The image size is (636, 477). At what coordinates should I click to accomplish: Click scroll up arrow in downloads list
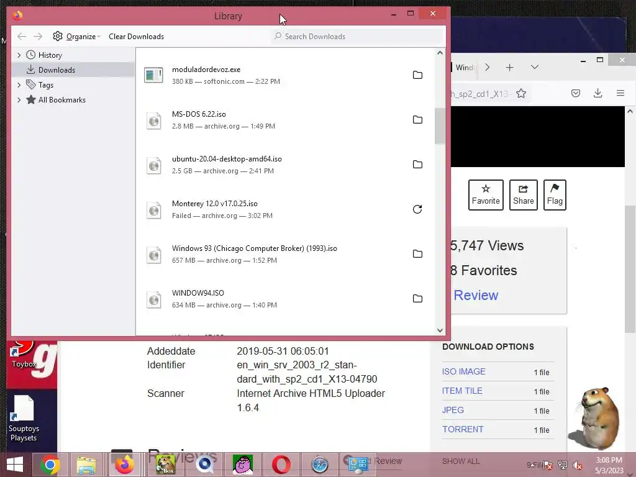(440, 53)
